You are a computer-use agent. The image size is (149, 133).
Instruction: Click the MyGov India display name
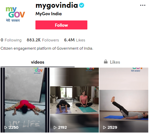click(49, 14)
